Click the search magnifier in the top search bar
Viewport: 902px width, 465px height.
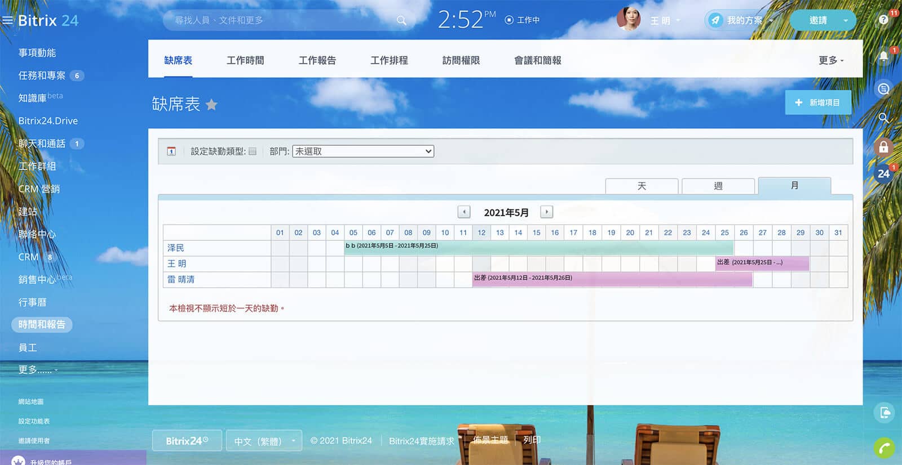click(401, 20)
